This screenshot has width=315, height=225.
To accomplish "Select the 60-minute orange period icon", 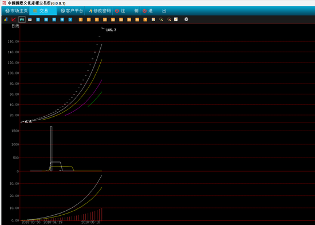I will point(121,19).
